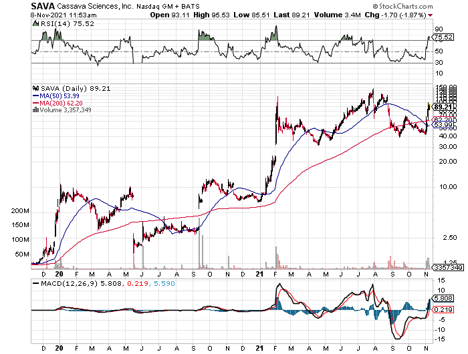Click the Last 89.21 value in header

(x=291, y=15)
